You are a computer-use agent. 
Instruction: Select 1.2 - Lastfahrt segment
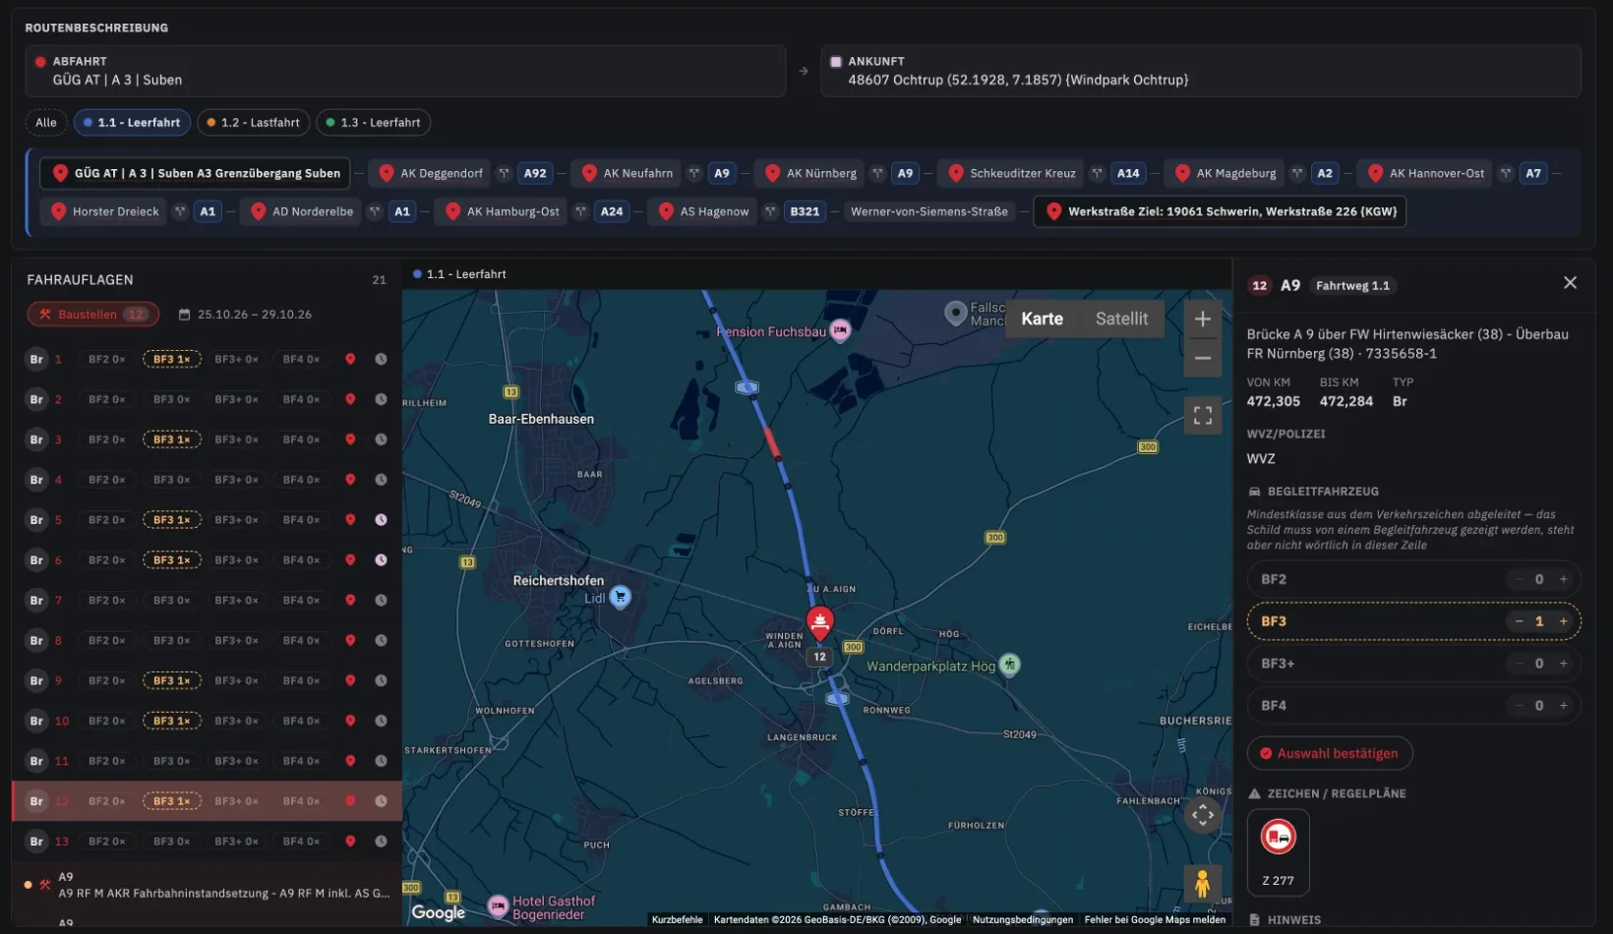[x=254, y=123]
